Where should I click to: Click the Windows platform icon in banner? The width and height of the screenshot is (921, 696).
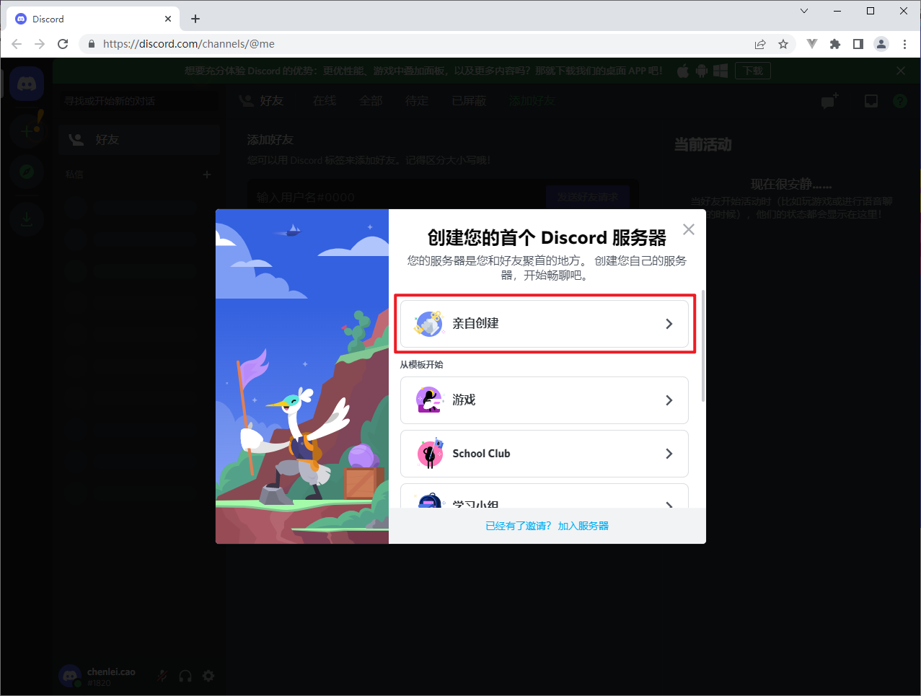720,71
